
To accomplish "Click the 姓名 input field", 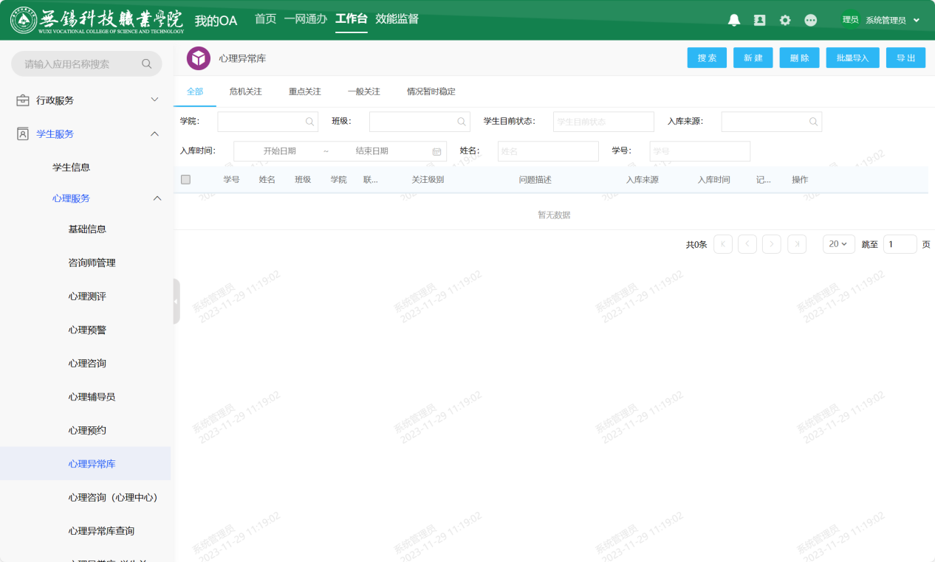I will point(547,151).
